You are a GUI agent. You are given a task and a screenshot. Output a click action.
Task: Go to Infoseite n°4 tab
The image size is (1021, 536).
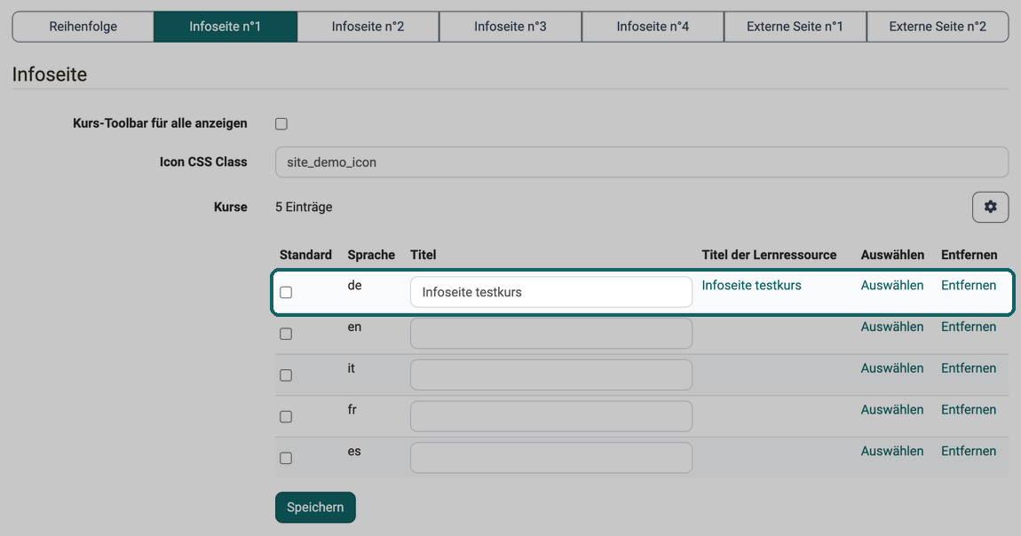[653, 27]
